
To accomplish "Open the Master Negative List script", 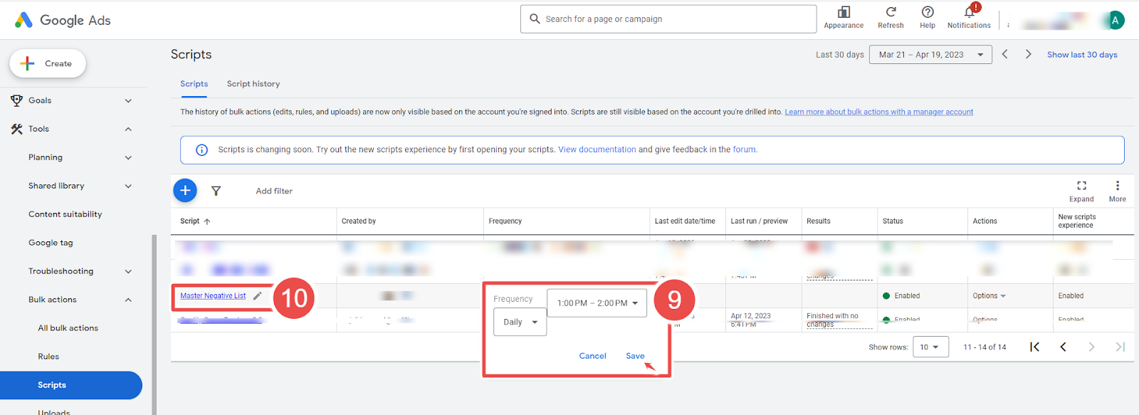I will pos(213,295).
